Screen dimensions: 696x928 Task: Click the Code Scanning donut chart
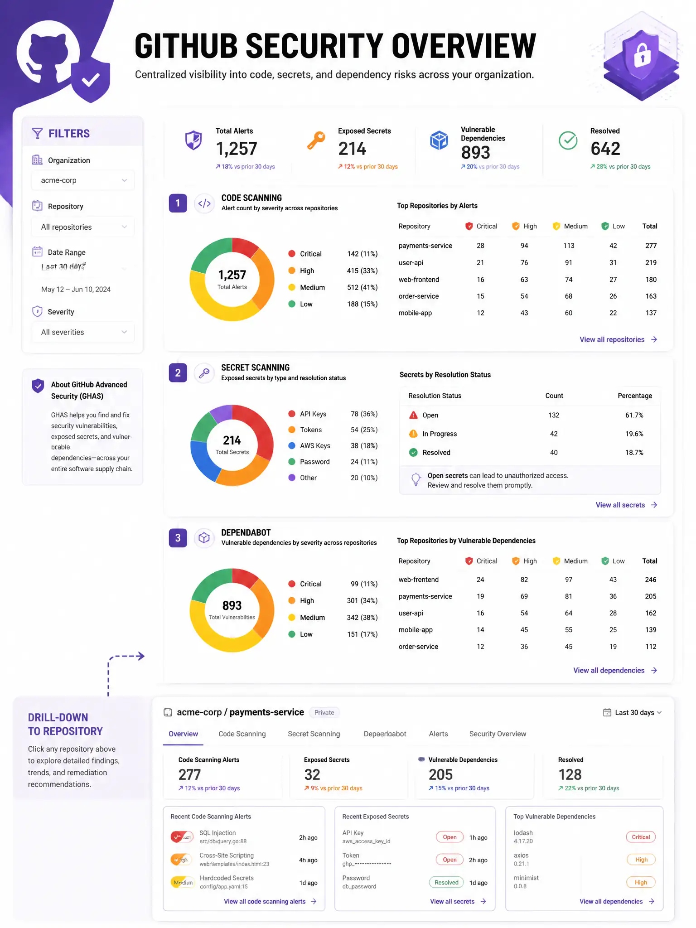[x=232, y=280]
